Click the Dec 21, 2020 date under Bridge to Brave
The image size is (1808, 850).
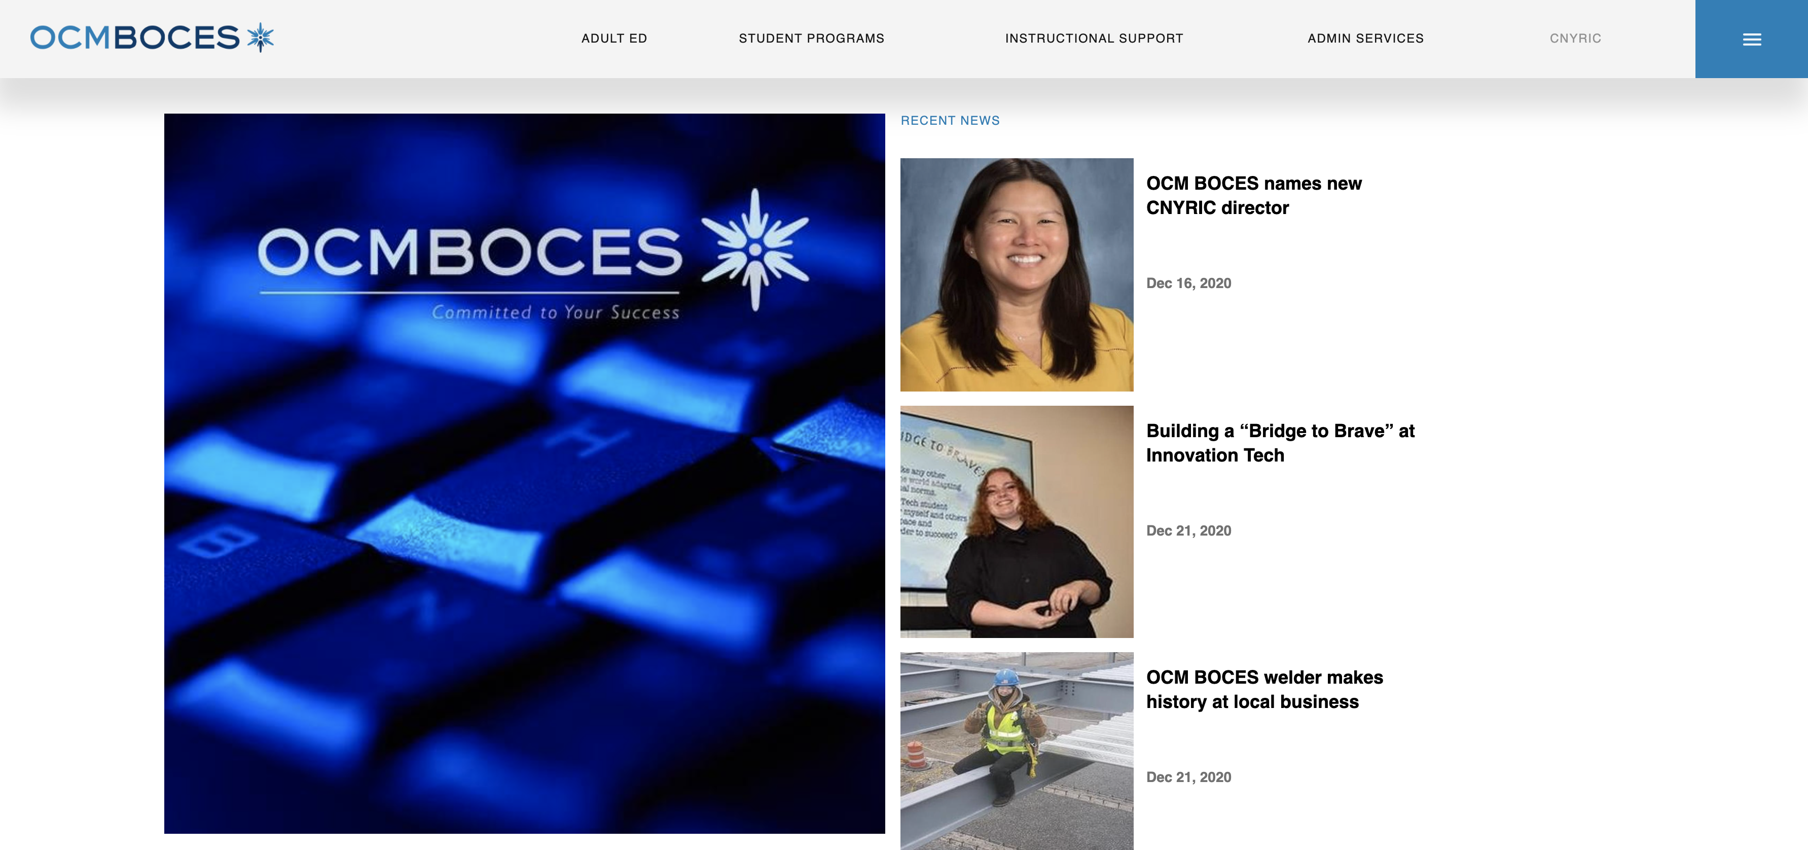pos(1188,532)
